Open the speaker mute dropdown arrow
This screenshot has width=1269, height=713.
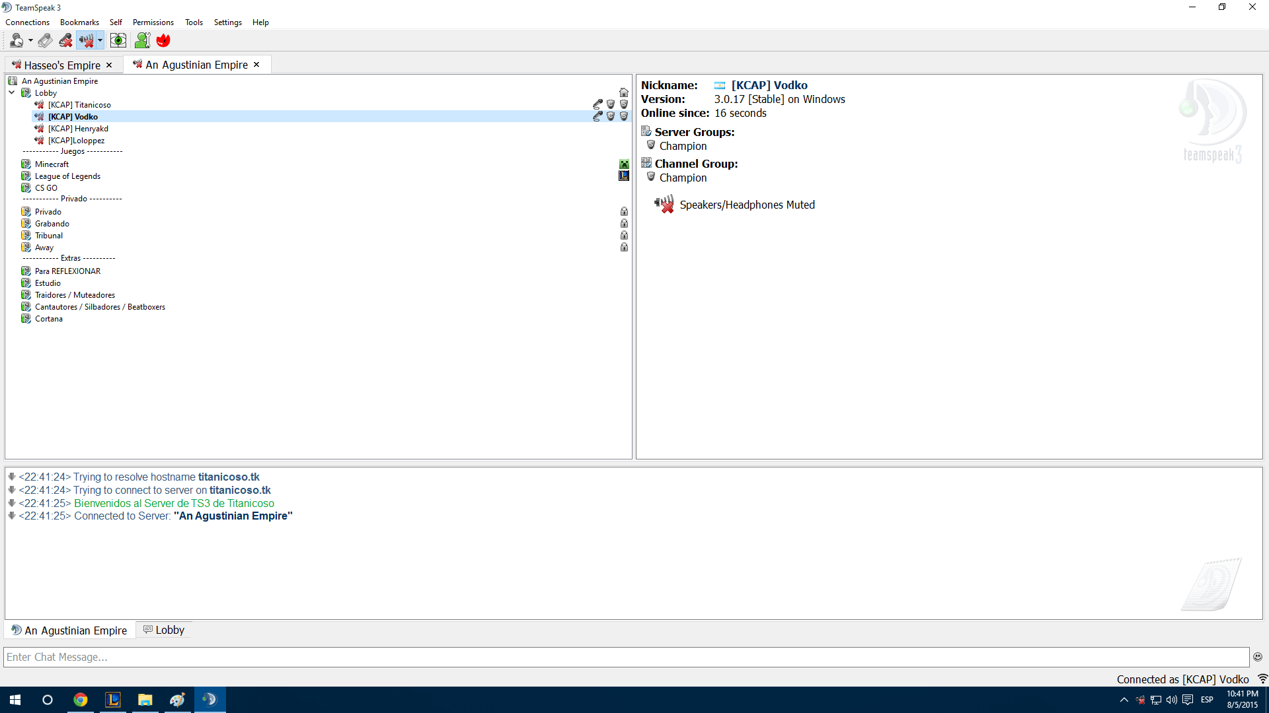point(100,41)
